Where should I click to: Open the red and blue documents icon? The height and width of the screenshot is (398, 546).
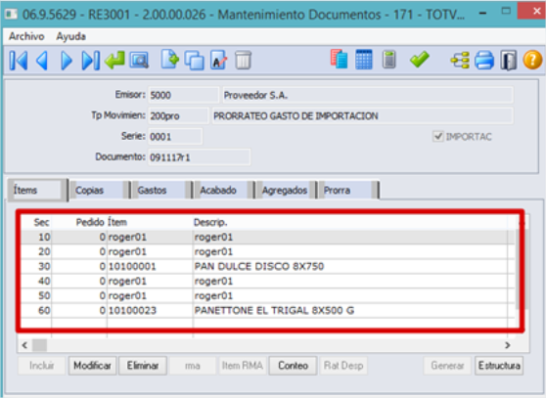[x=340, y=59]
